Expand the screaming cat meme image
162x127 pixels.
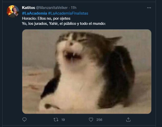tap(87, 71)
